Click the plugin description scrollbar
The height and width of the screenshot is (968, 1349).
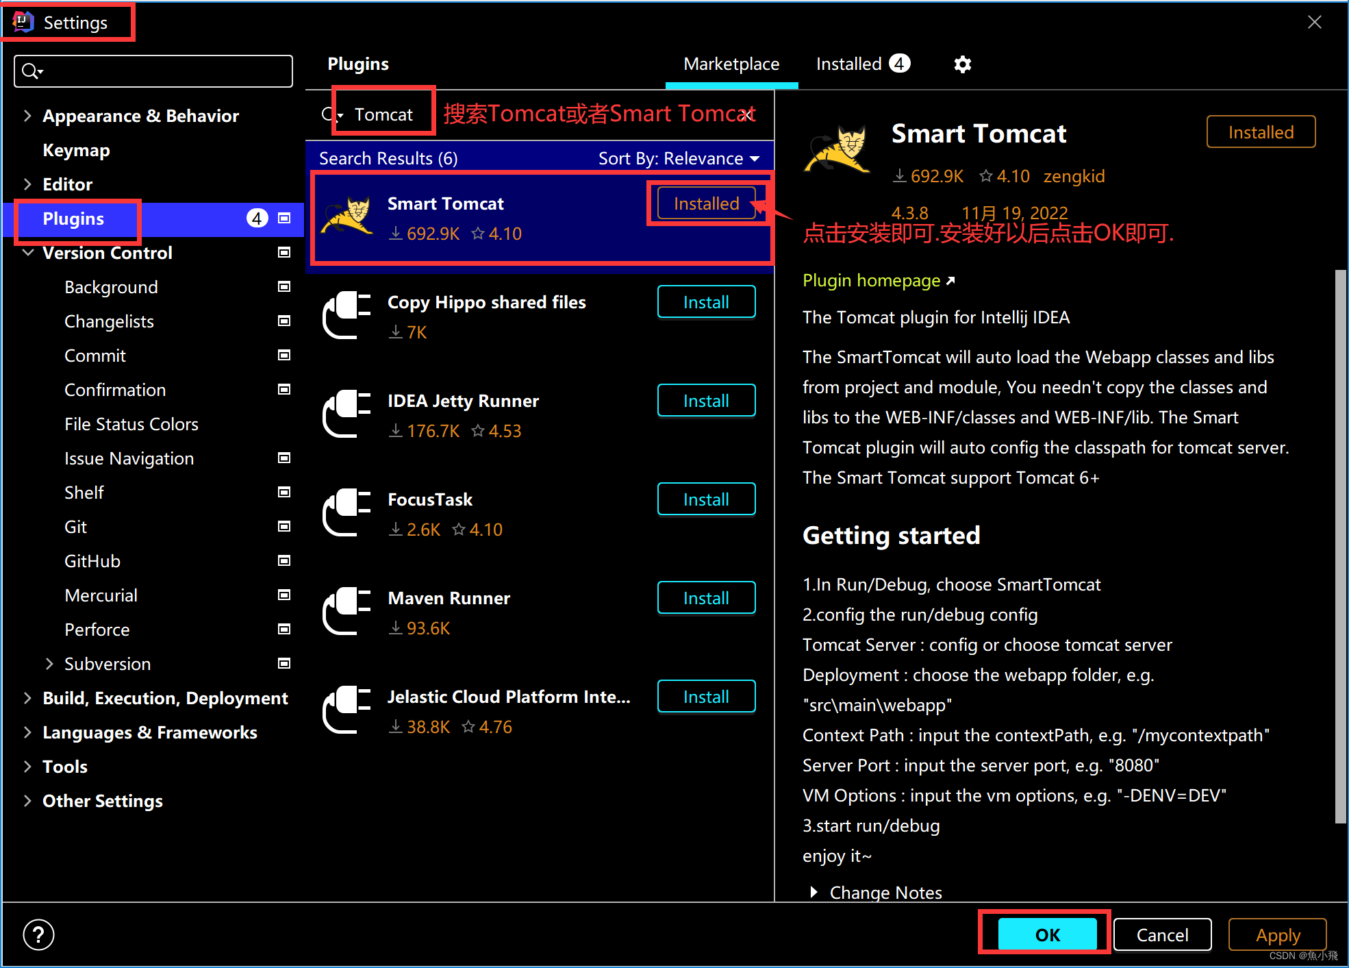click(1340, 545)
